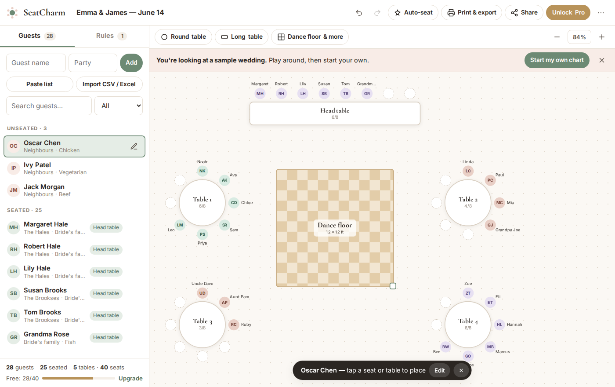Click the Search guests field

(x=49, y=106)
